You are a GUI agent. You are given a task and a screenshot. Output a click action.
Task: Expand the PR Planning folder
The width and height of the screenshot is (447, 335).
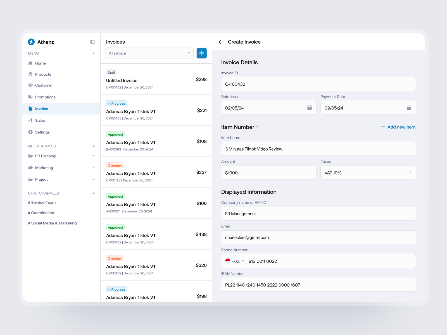(x=93, y=156)
